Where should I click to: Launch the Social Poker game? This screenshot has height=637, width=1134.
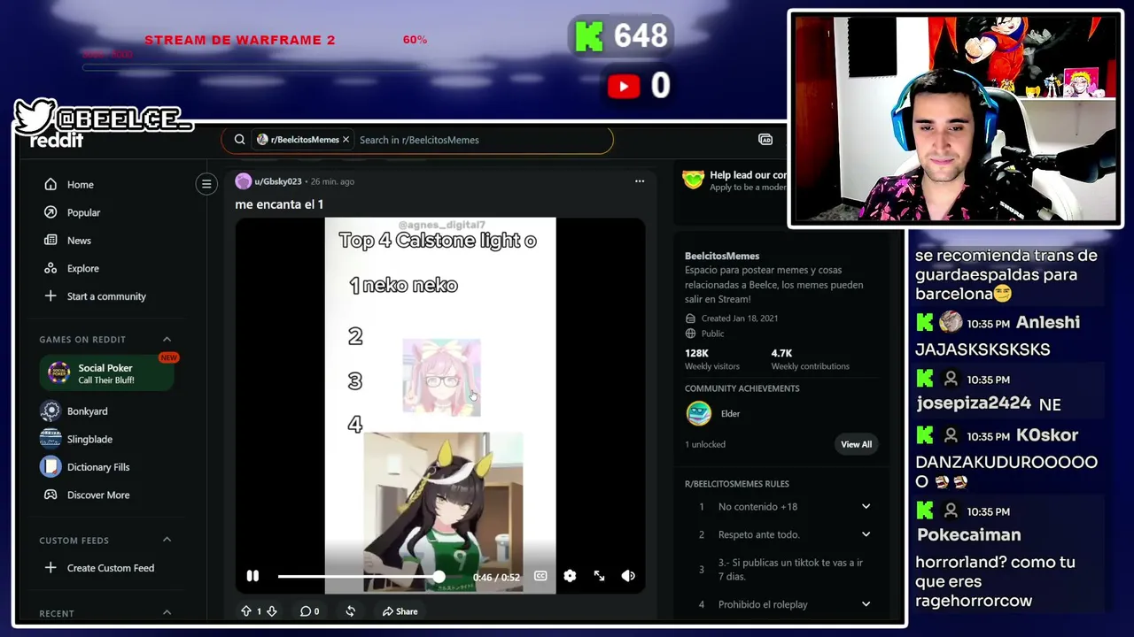pyautogui.click(x=106, y=373)
